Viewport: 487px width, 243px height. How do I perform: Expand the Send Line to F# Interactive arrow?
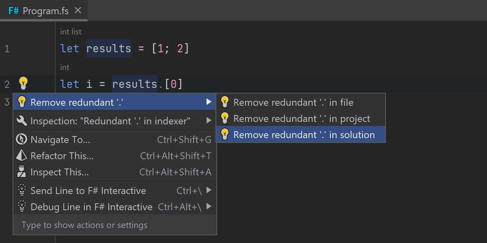tap(209, 190)
